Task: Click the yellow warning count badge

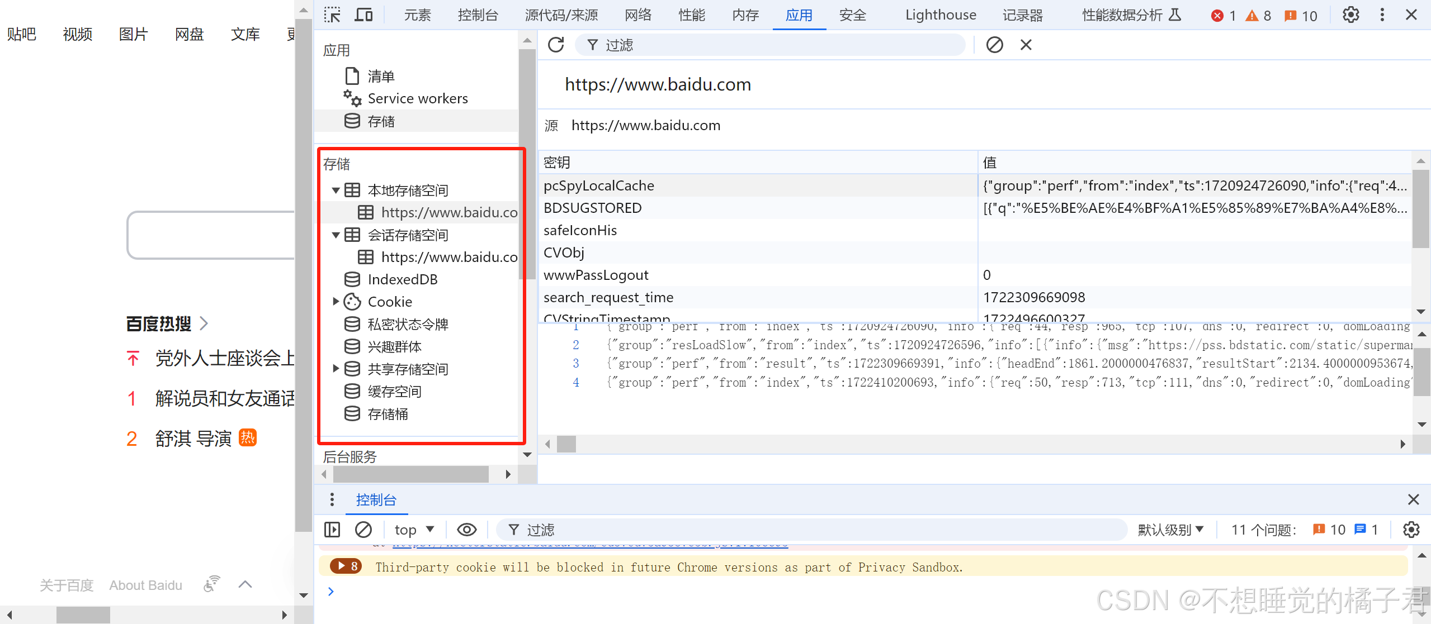Action: point(1258,16)
